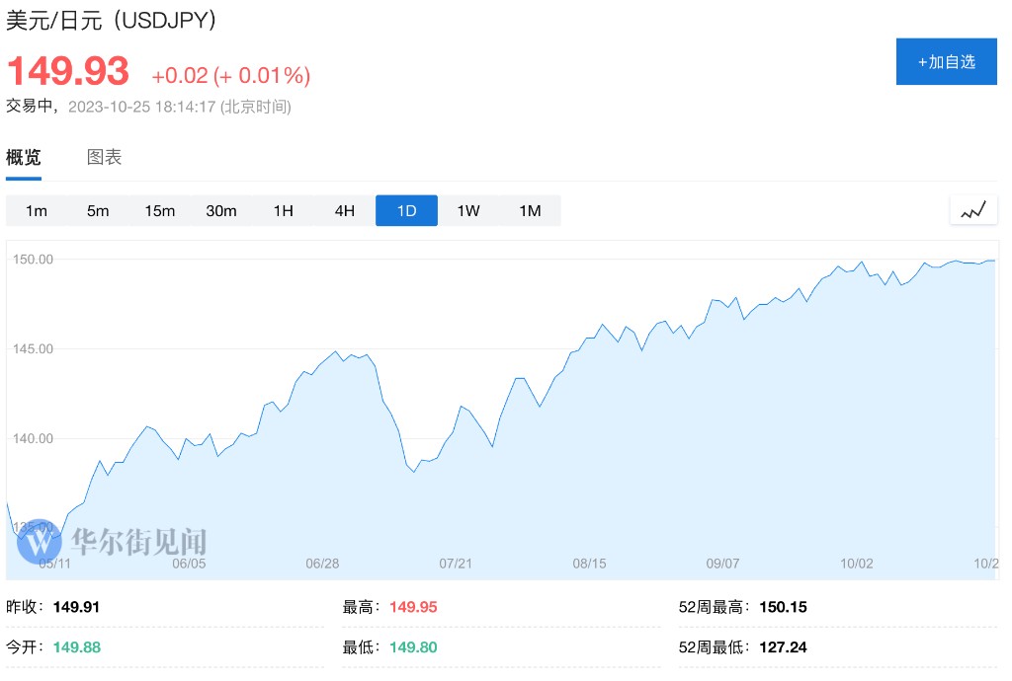This screenshot has width=1012, height=681.
Task: Select the 5m timeframe
Action: click(98, 210)
